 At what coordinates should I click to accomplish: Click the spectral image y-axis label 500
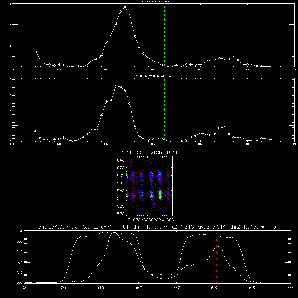pyautogui.click(x=121, y=214)
